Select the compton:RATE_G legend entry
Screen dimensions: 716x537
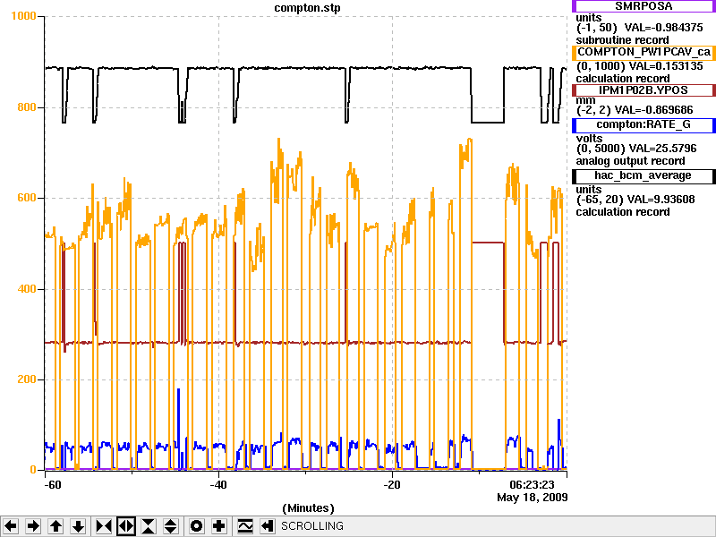point(644,125)
